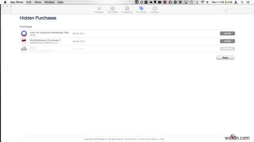The height and width of the screenshot is (142, 254).
Task: Unhide Astro for Facebook Messenger Free
Action: [x=227, y=34]
